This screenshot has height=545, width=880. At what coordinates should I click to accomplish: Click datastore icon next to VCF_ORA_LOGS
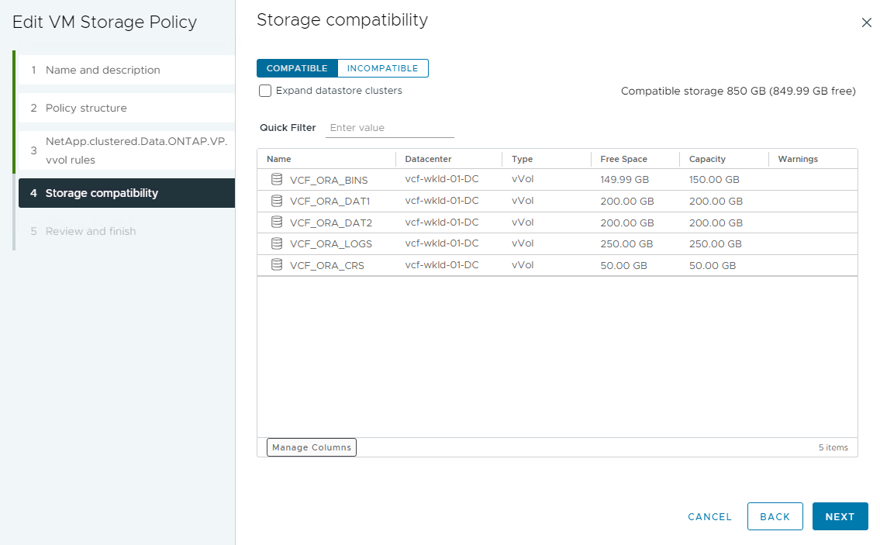[x=277, y=243]
